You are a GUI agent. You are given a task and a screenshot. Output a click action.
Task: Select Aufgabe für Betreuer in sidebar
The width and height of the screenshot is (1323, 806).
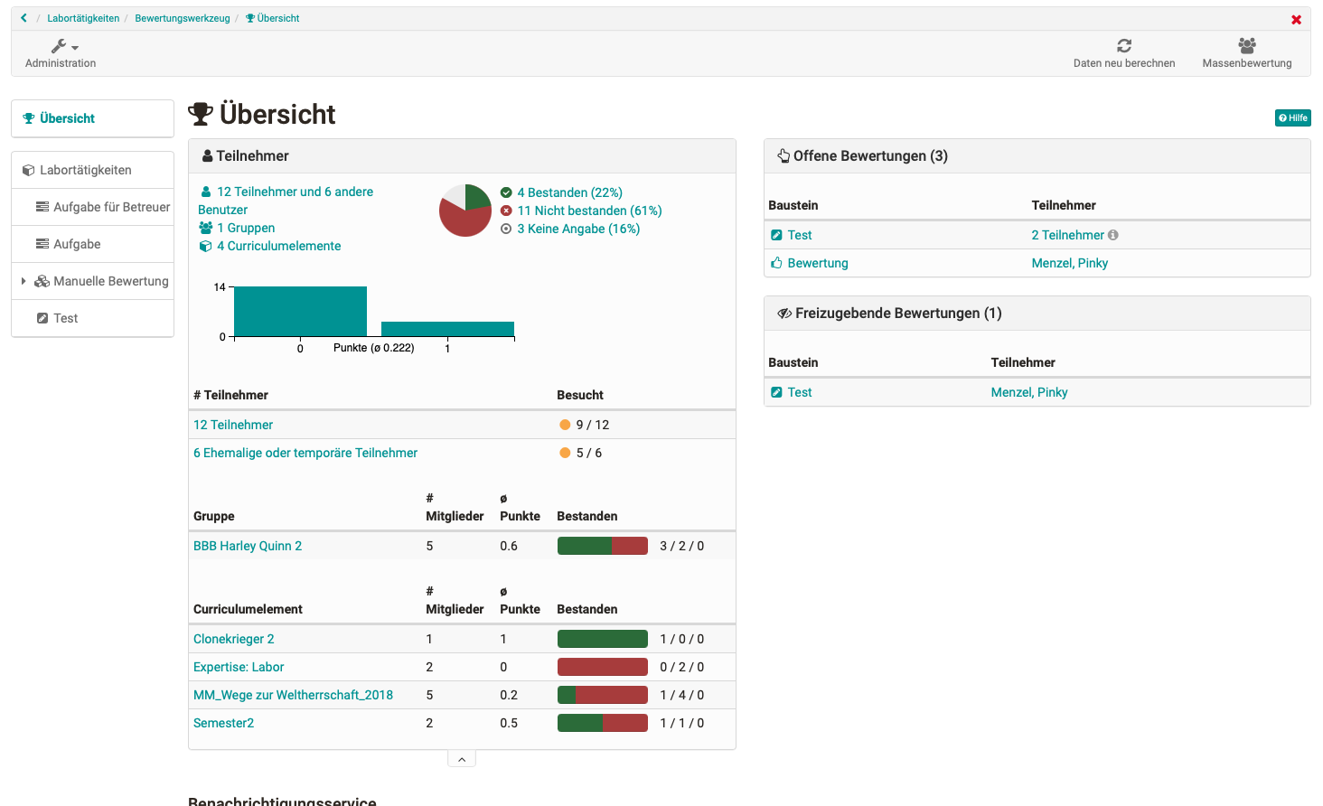coord(111,207)
